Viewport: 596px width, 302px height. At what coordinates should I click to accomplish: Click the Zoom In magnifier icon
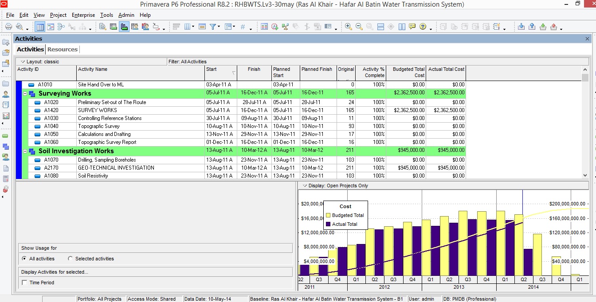(x=349, y=27)
